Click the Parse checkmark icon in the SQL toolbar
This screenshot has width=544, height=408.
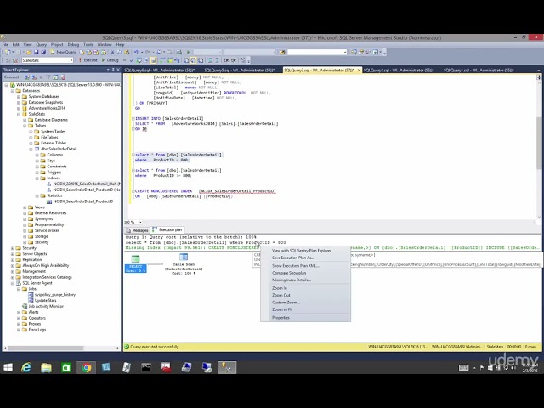[x=132, y=60]
